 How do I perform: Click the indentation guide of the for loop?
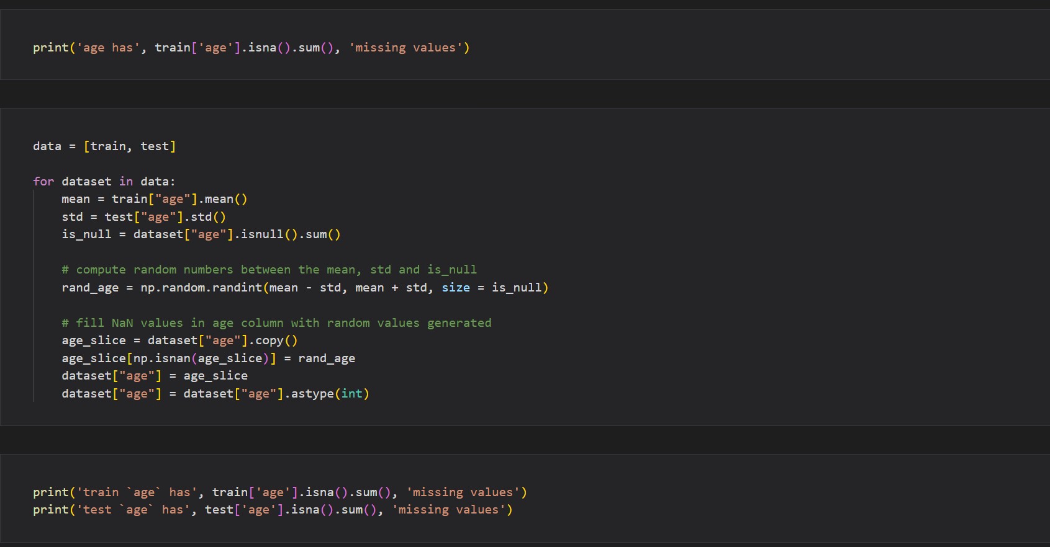pyautogui.click(x=34, y=296)
